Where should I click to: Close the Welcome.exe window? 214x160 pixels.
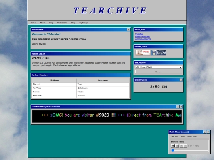[x=128, y=30]
